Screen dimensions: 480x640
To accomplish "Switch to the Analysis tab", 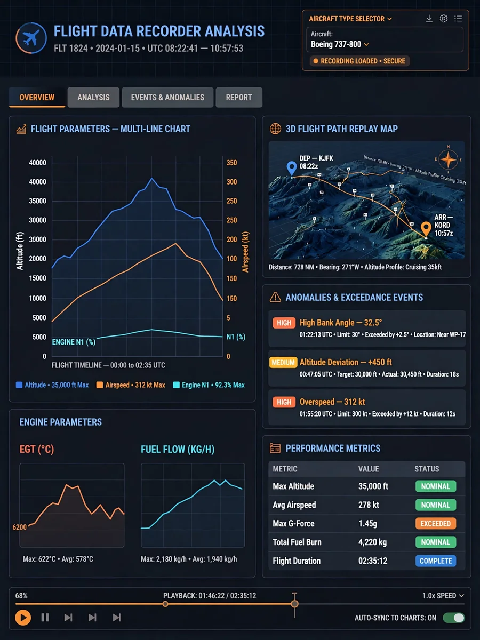I will coord(93,97).
